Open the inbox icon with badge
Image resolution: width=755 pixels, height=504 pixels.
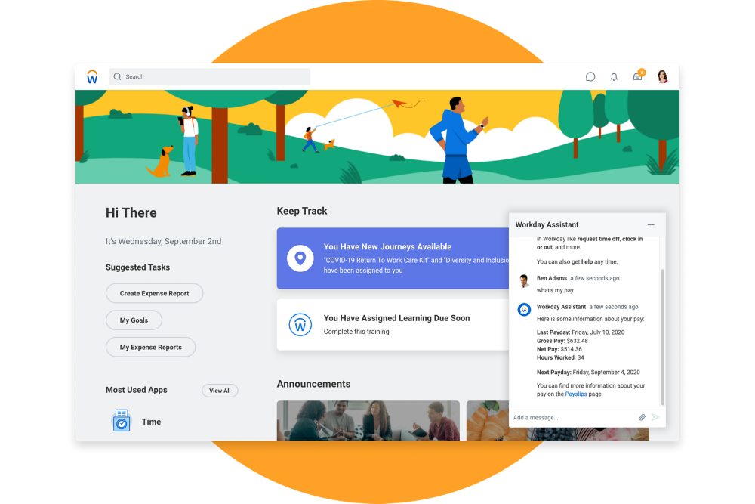tap(638, 76)
